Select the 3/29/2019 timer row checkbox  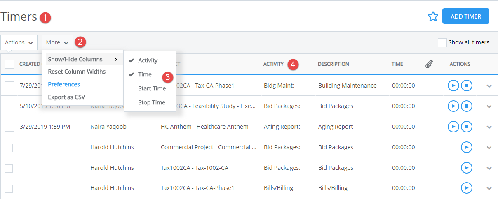coord(9,127)
